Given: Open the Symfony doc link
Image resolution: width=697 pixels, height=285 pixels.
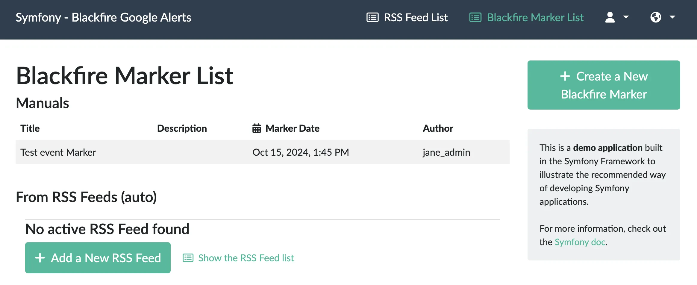Looking at the screenshot, I should (x=580, y=242).
